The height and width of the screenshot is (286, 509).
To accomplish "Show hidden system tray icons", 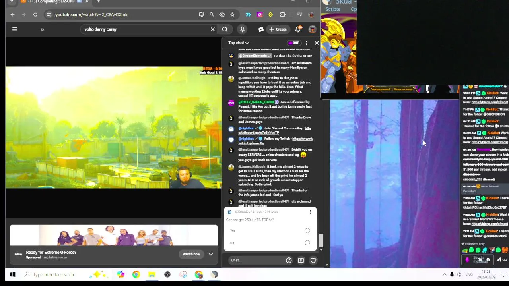I will pos(444,275).
